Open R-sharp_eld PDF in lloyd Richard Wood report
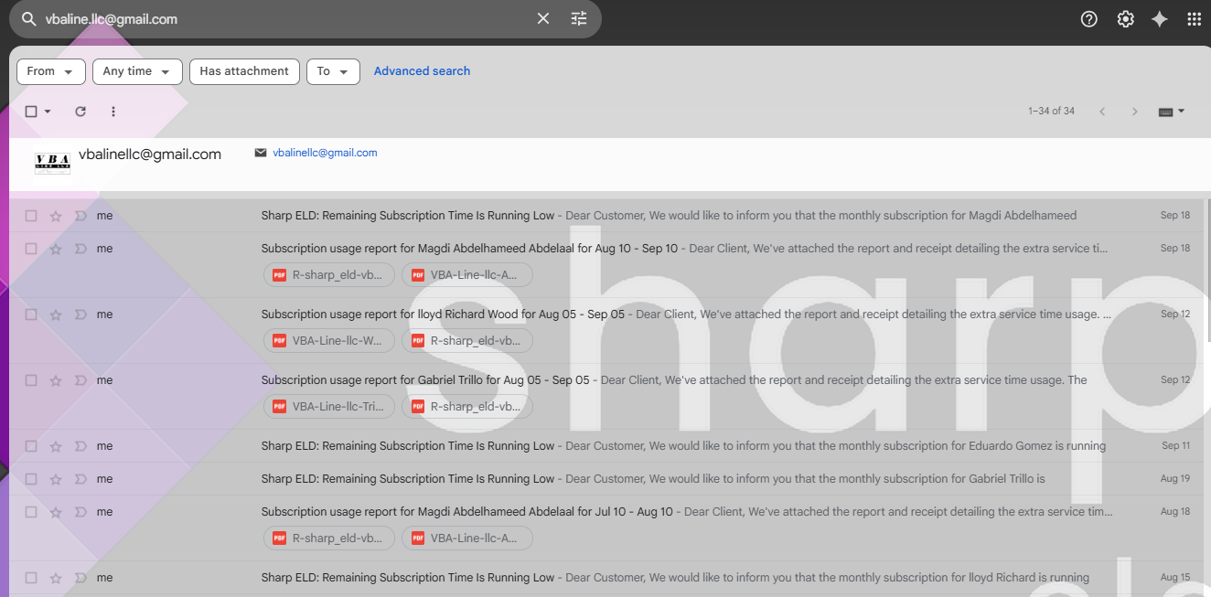1211x597 pixels. pos(467,341)
